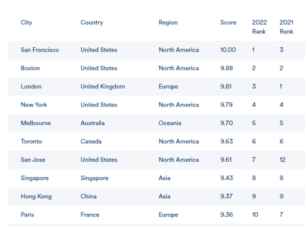Select the Hong Kong city cell
This screenshot has height=228, width=305.
click(x=36, y=196)
